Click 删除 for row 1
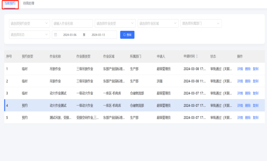The width and height of the screenshot is (267, 161). tap(248, 69)
